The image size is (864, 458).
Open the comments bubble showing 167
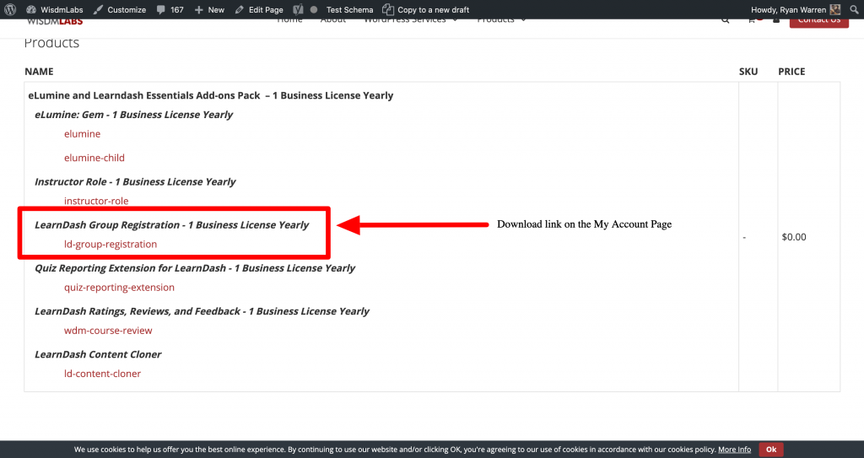169,9
